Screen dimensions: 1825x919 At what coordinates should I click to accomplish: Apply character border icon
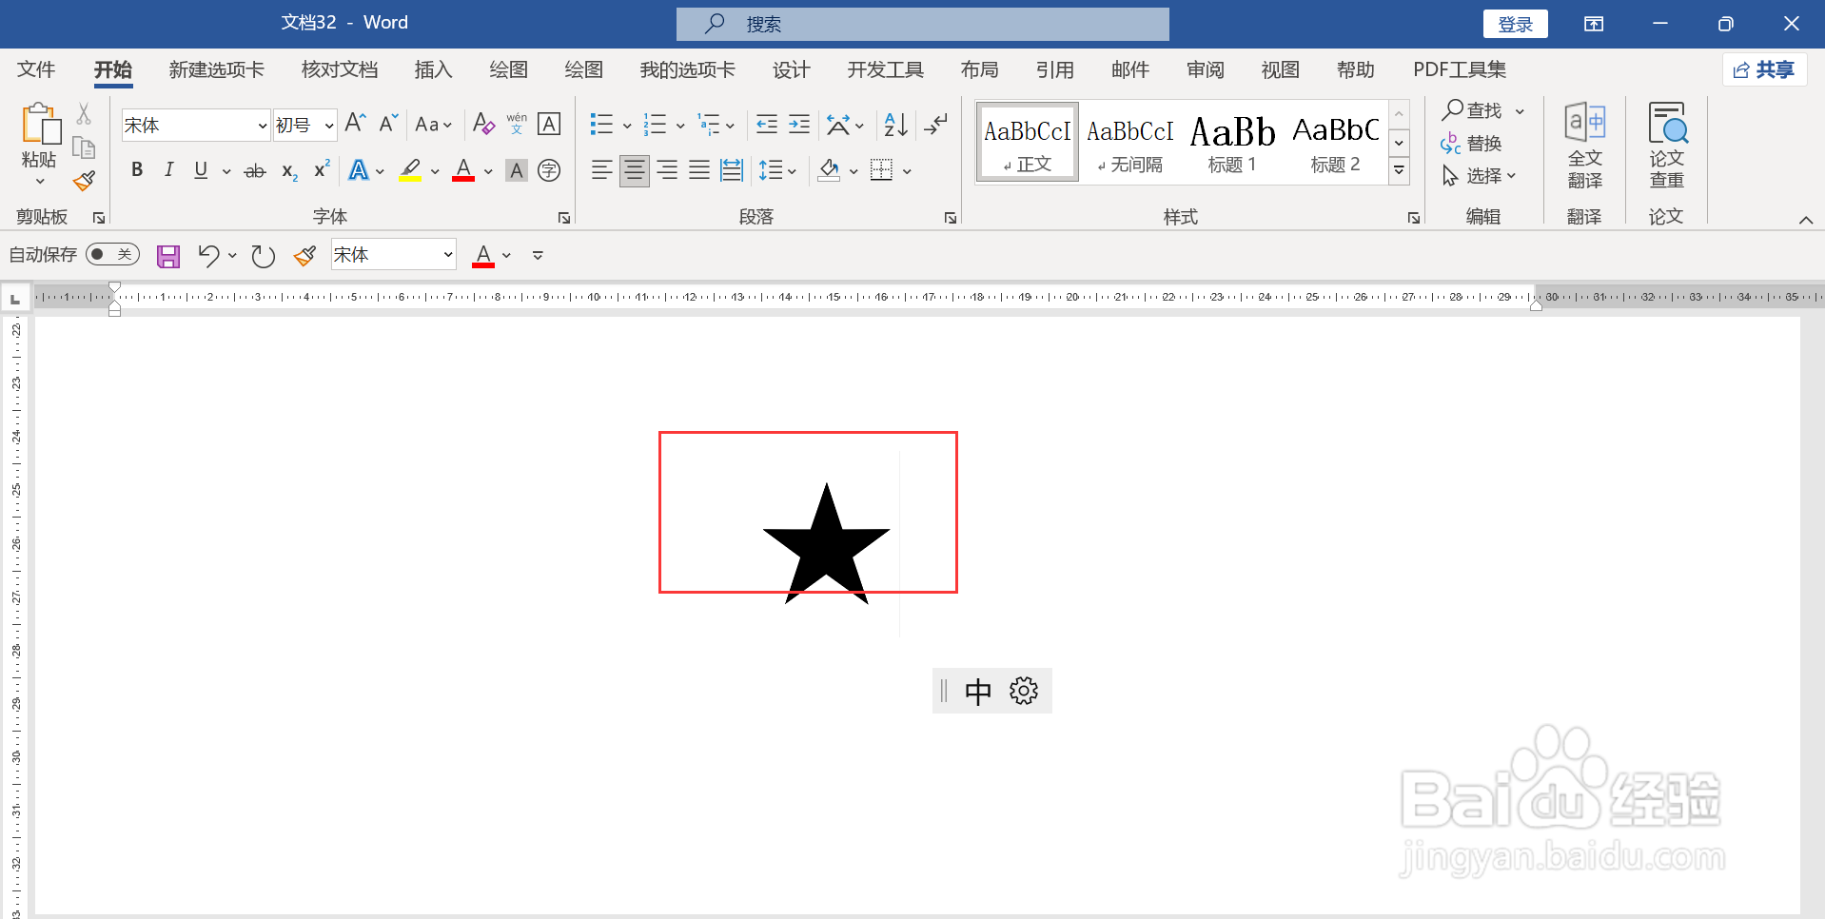[x=549, y=124]
